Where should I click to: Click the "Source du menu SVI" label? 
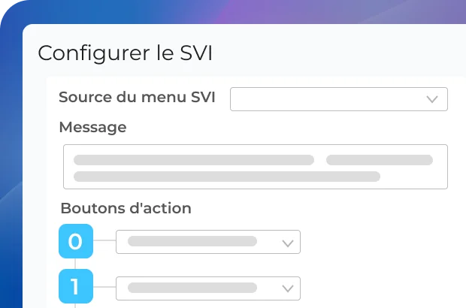tap(137, 98)
